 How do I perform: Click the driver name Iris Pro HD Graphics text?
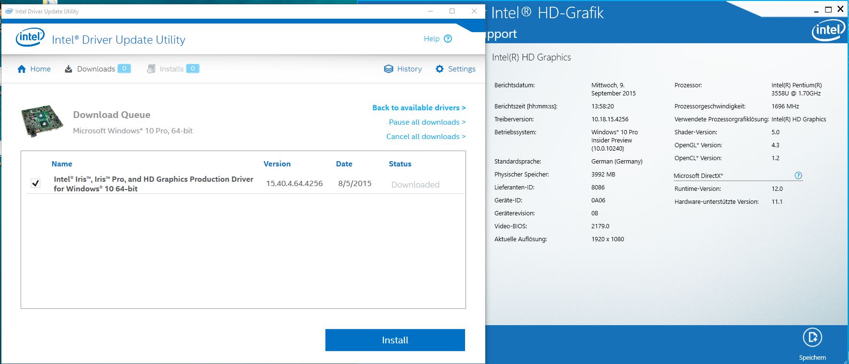point(154,184)
